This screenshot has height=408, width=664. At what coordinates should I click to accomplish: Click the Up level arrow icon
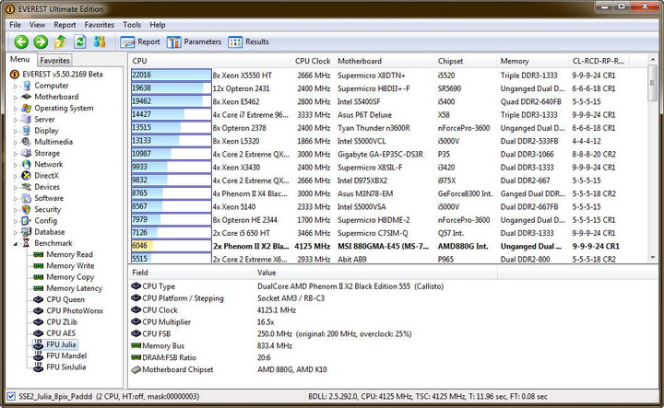(x=60, y=41)
